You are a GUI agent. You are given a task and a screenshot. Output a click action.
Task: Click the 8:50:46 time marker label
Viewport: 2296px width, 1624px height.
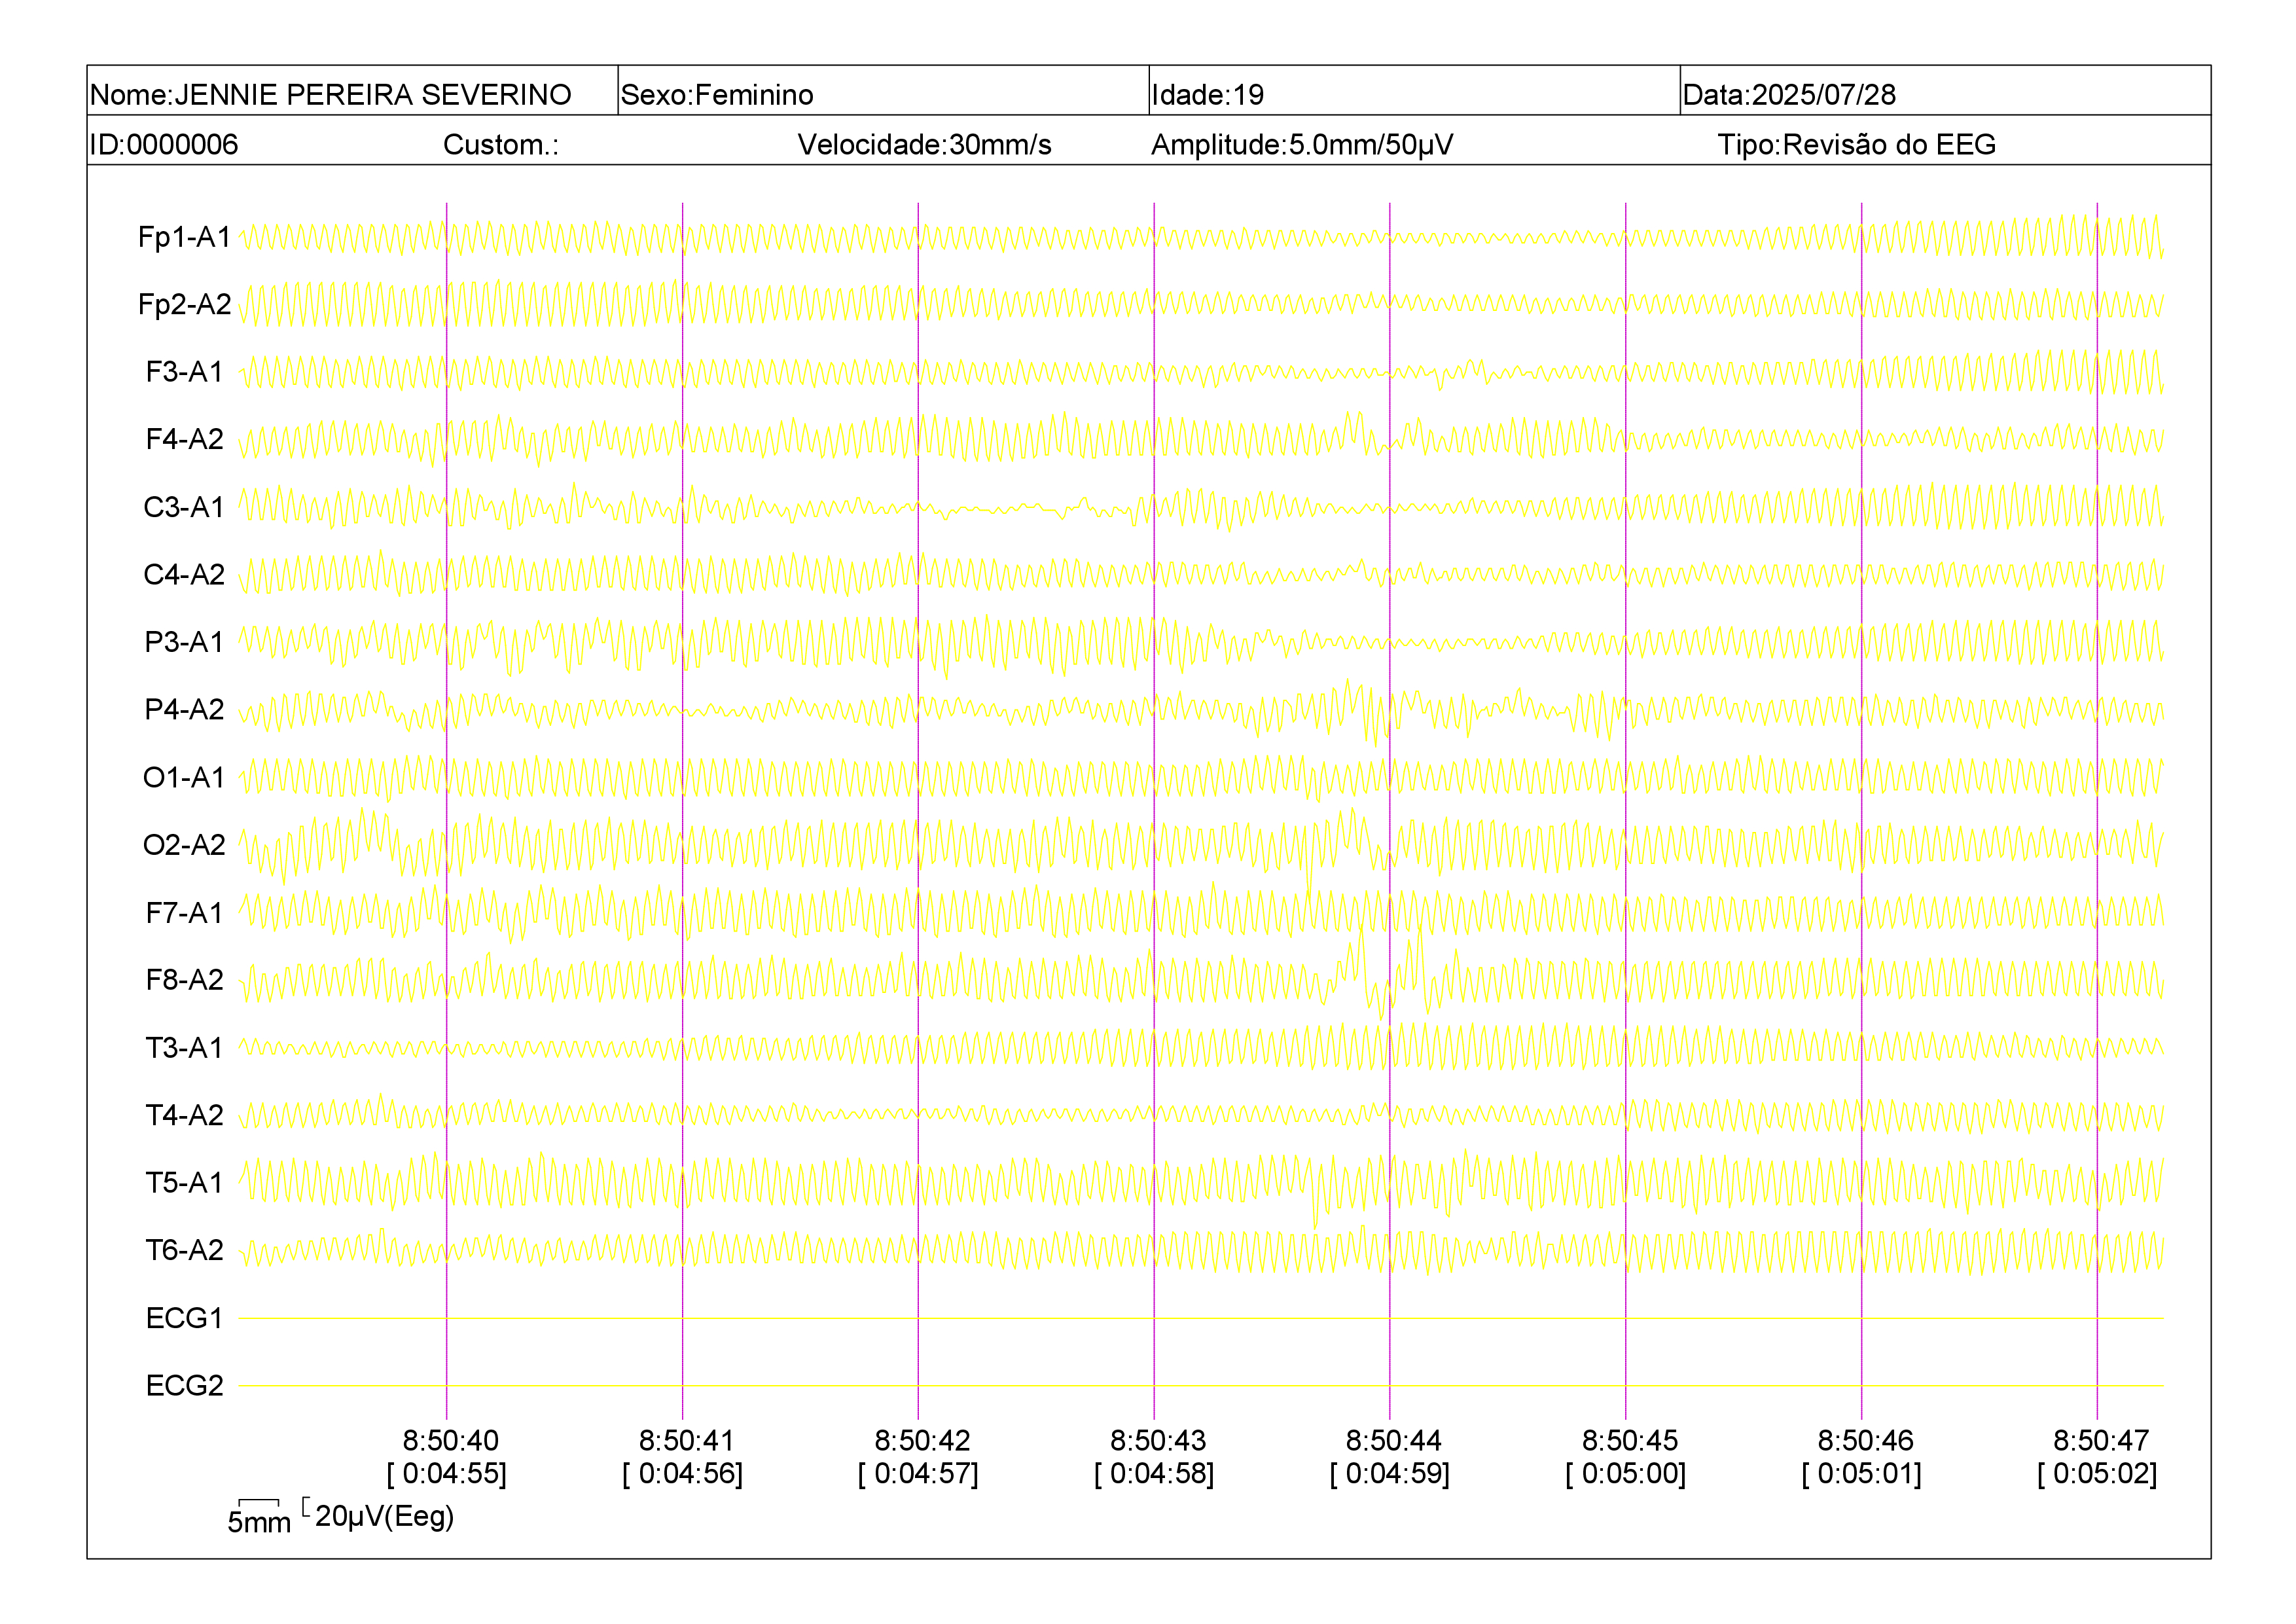[x=1865, y=1441]
